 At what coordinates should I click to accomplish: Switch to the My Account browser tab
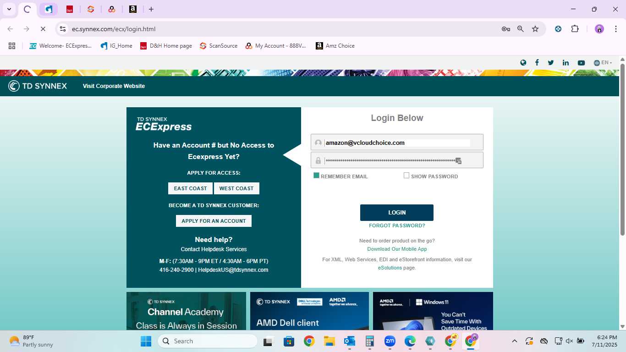click(112, 9)
